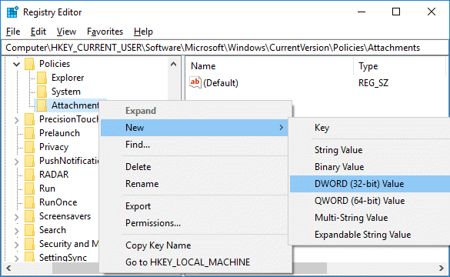Click the Attachments folder icon
The image size is (450, 277).
42,105
